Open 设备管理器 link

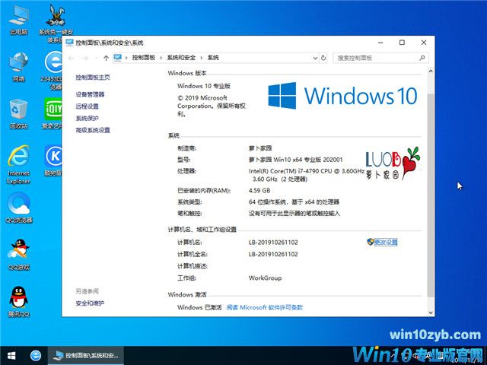(90, 94)
